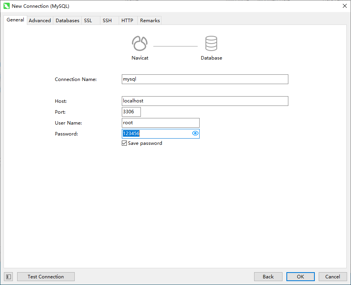This screenshot has height=285, width=351.
Task: Click the "User Name:" label
Action: tap(68, 123)
